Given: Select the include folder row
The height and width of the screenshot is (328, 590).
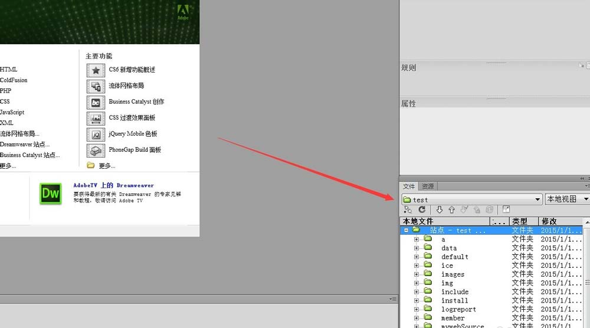Looking at the screenshot, I should [x=491, y=291].
